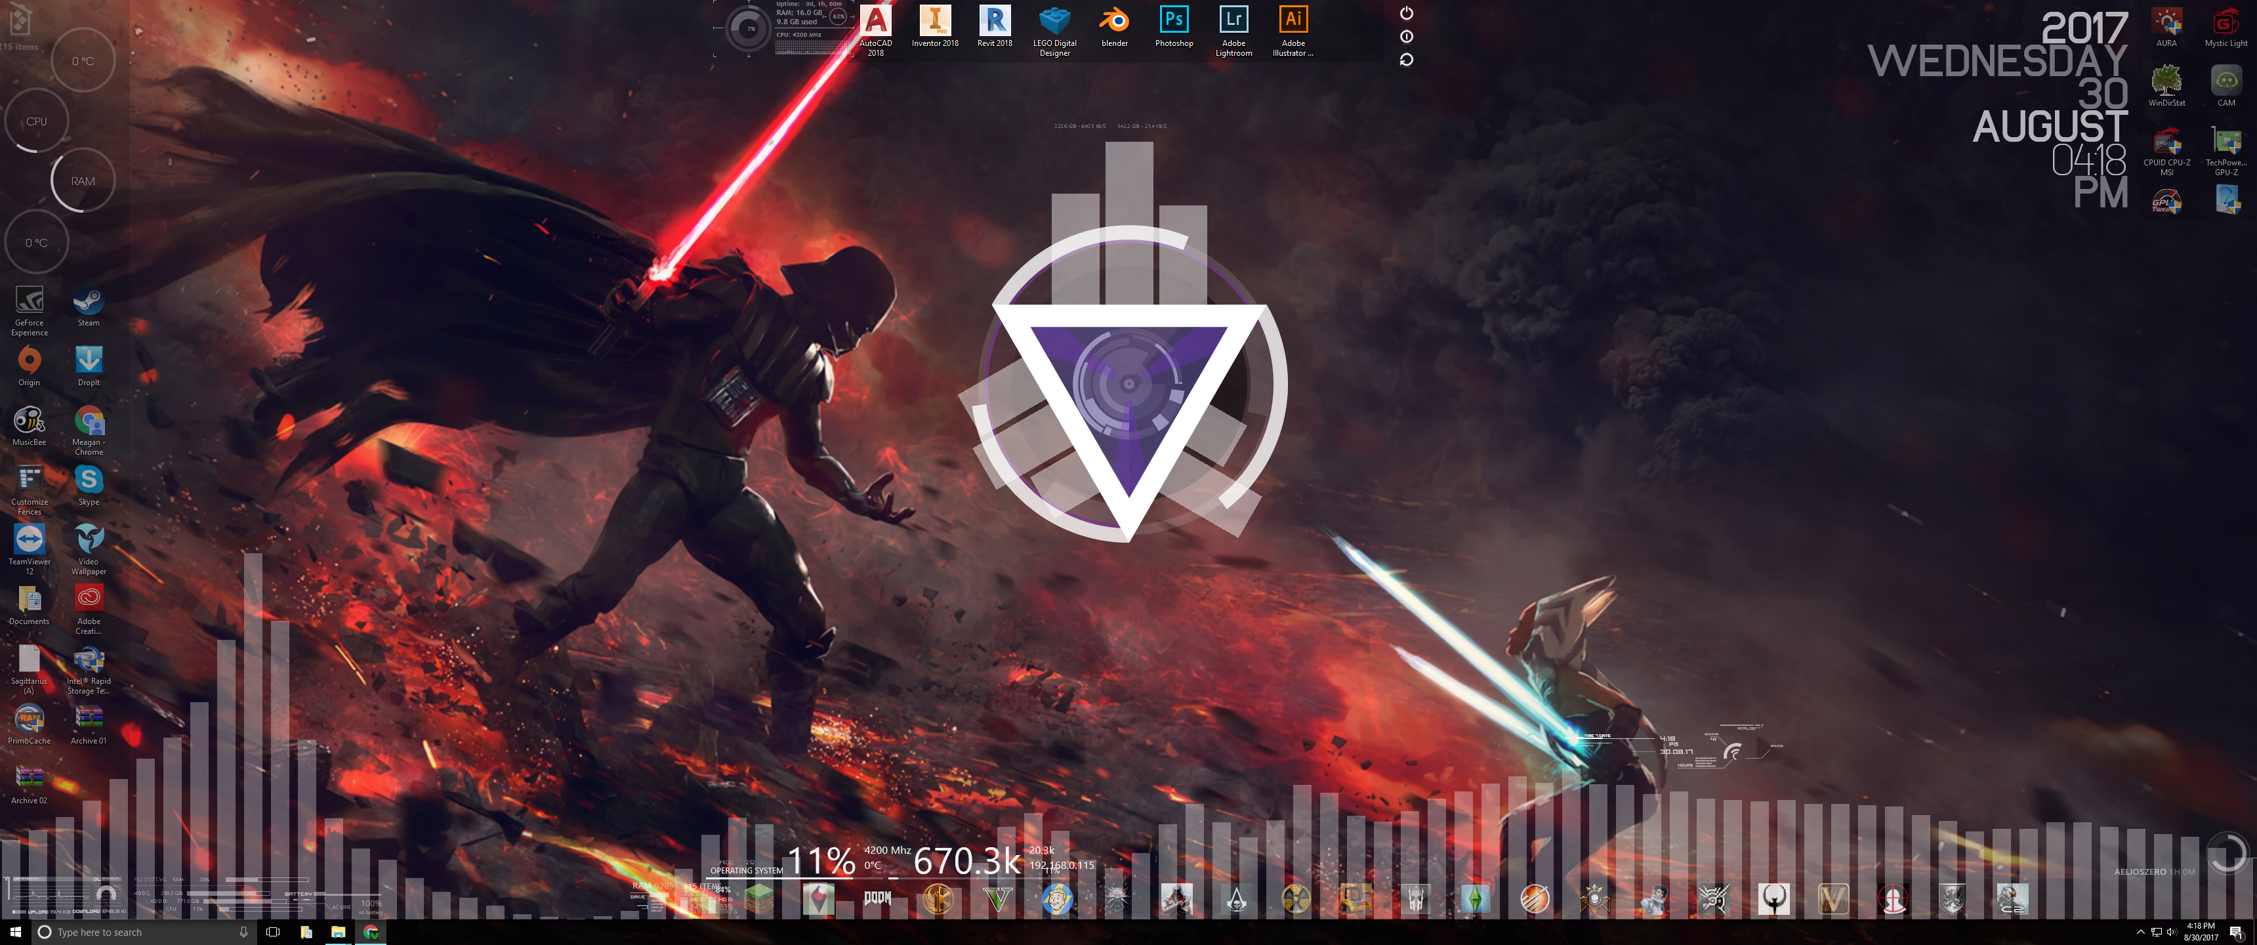Open CAM desktop icon
The image size is (2257, 945).
pyautogui.click(x=2226, y=86)
